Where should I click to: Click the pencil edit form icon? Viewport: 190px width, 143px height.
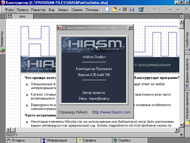point(141,10)
